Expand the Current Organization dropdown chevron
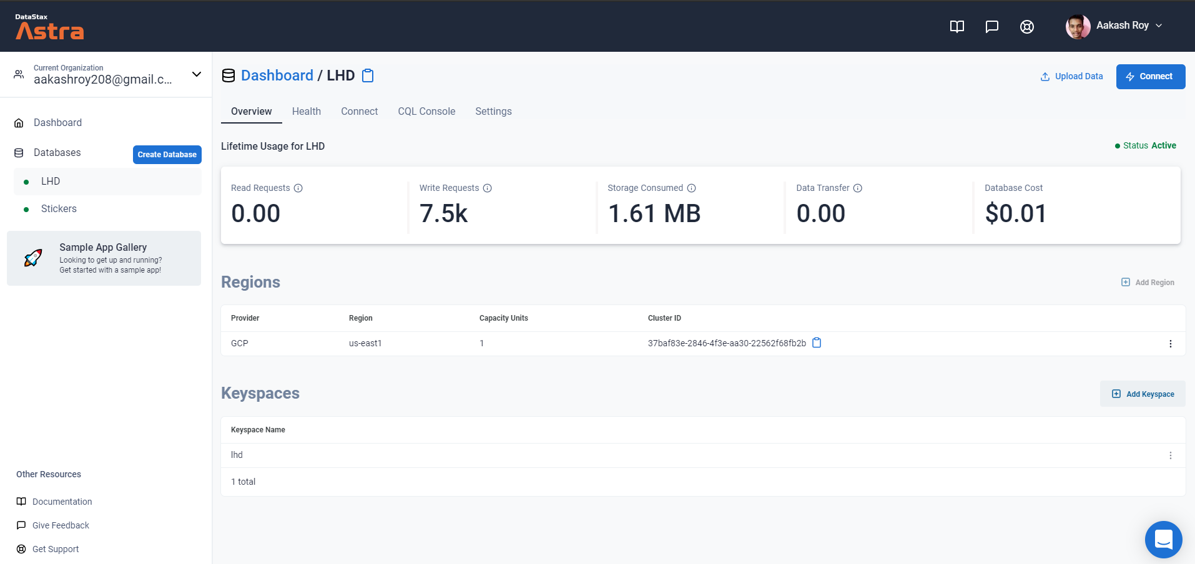Image resolution: width=1195 pixels, height=564 pixels. (197, 74)
